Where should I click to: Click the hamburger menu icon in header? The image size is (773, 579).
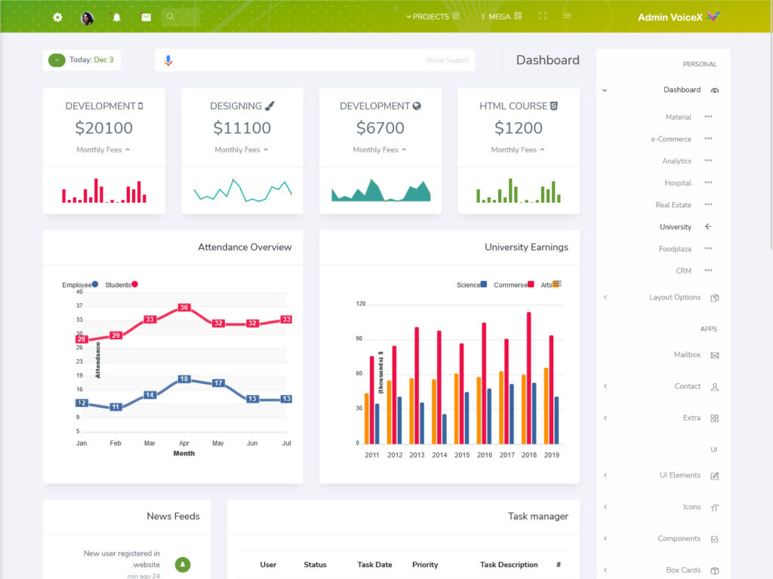click(567, 16)
